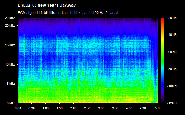This screenshot has height=115, width=185.
Task: Click the green middle of dB color bar
Action: 163,55
